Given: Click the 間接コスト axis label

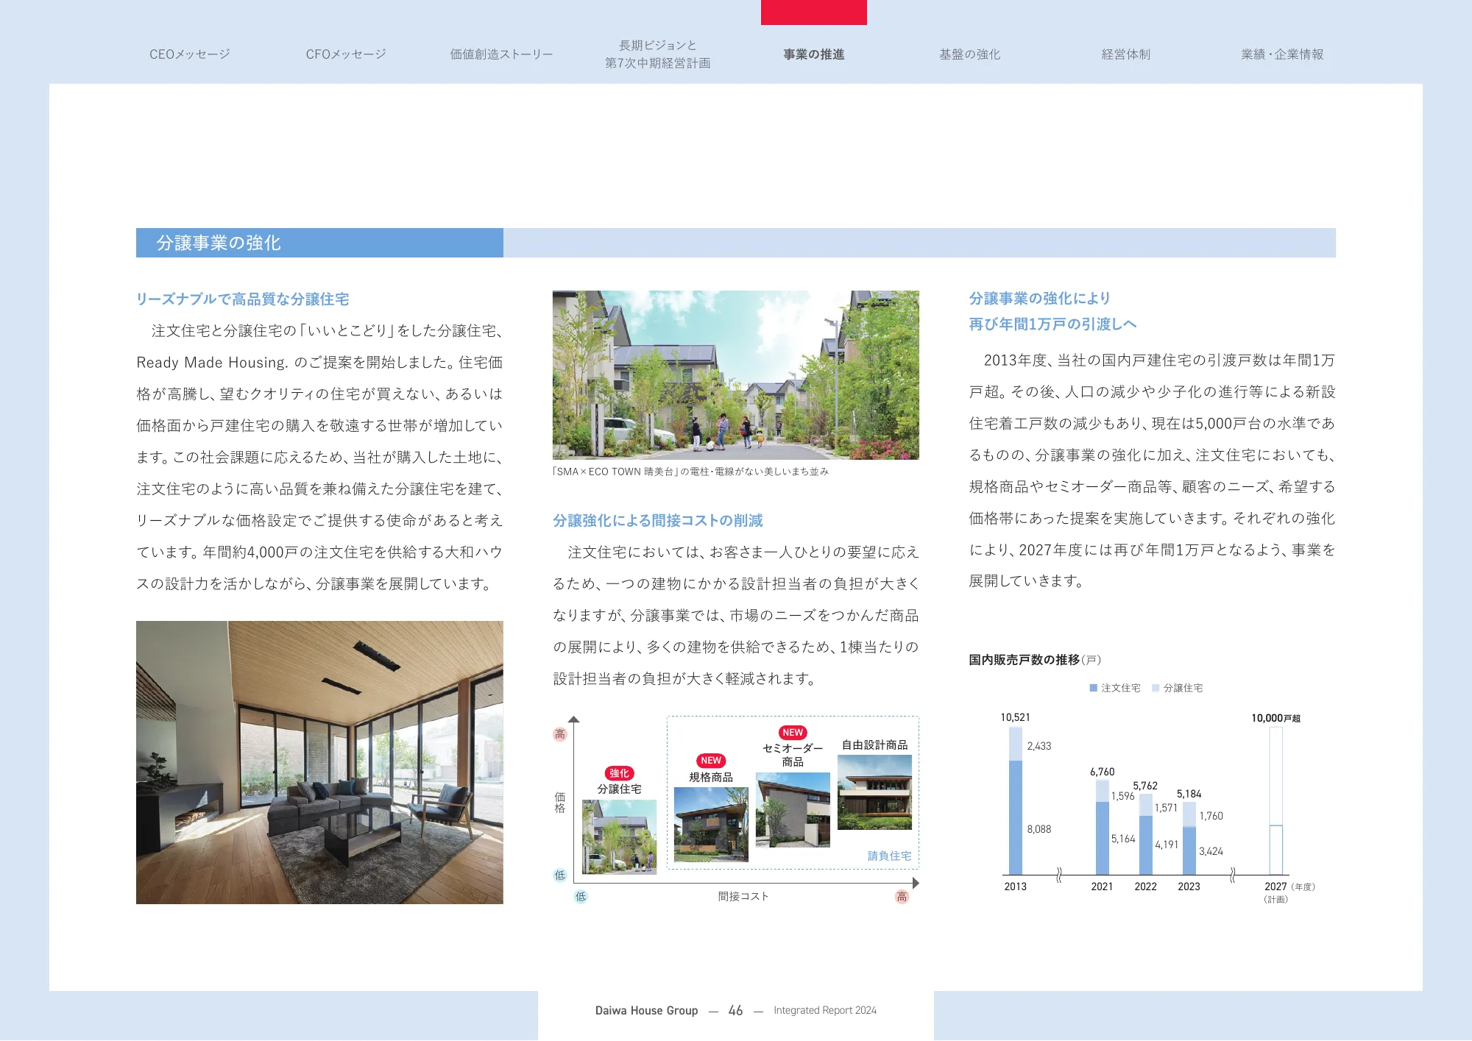Looking at the screenshot, I should tap(743, 896).
